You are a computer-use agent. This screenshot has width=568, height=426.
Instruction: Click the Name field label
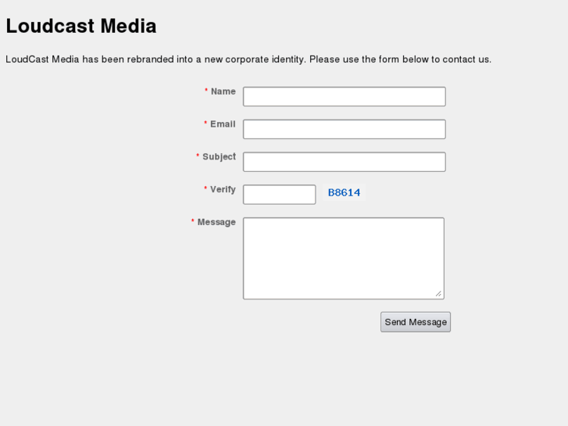point(223,91)
